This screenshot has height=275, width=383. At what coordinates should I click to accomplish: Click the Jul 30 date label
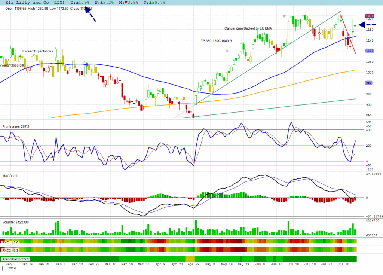click(343, 264)
